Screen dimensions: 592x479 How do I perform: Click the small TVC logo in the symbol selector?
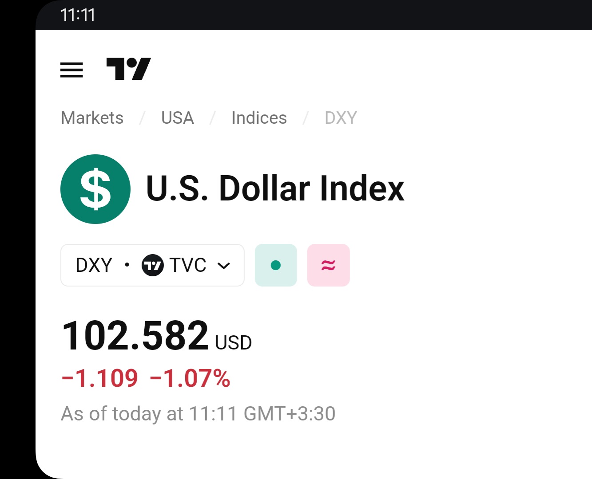tap(152, 265)
